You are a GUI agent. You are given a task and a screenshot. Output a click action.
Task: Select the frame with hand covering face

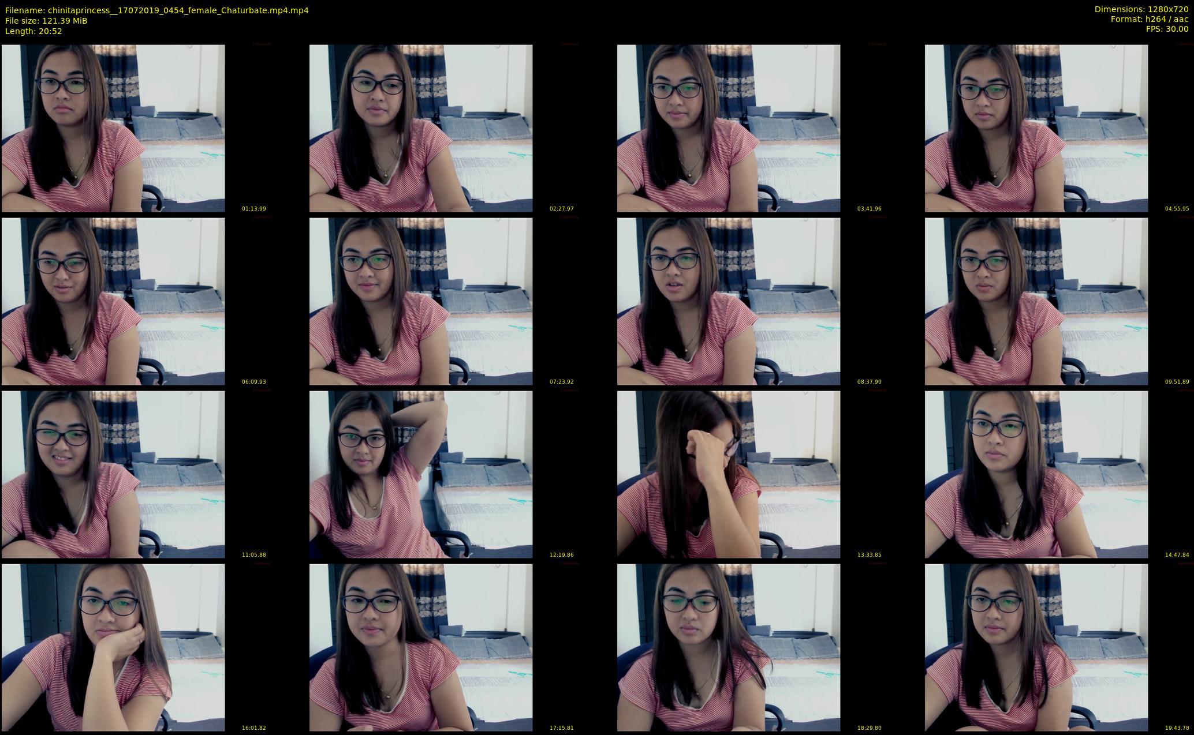click(x=729, y=474)
